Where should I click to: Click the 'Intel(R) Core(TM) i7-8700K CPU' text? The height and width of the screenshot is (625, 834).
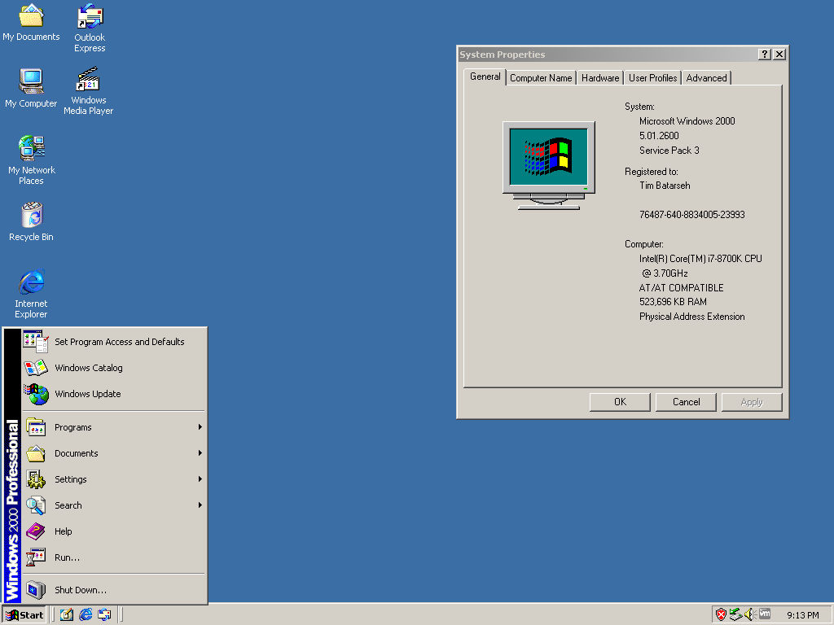tap(700, 259)
